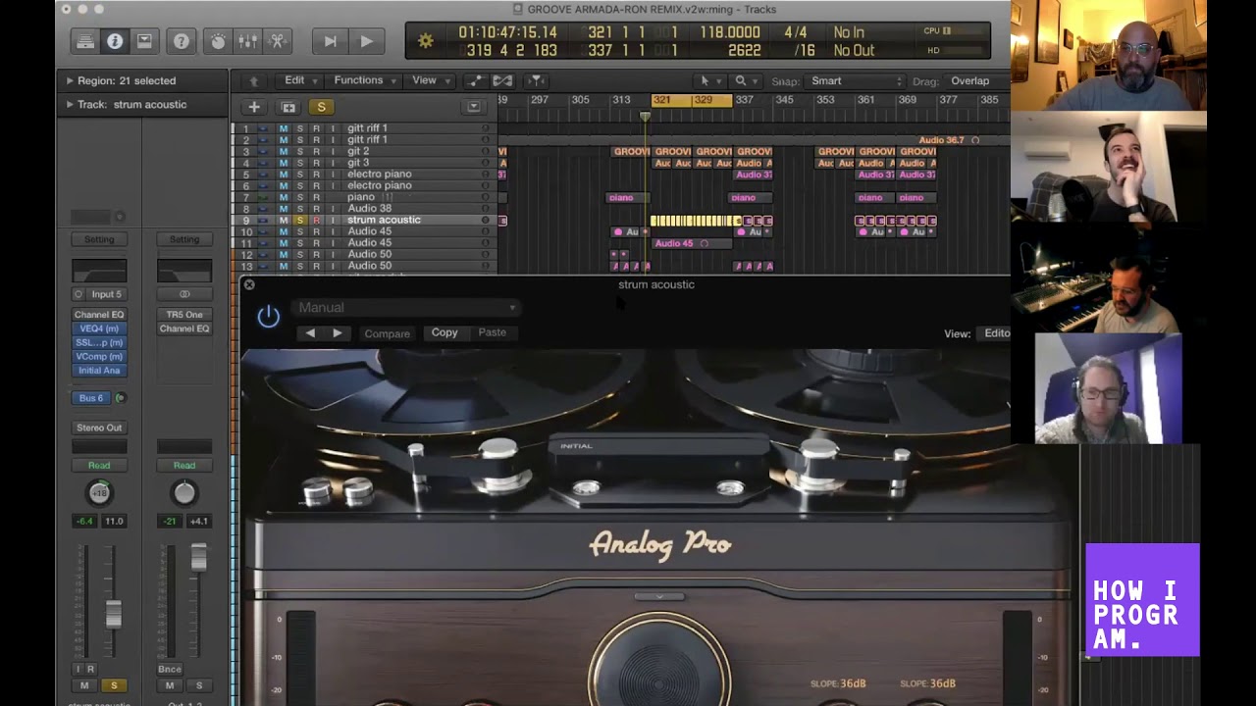Toggle the Flex view icon

pyautogui.click(x=502, y=80)
